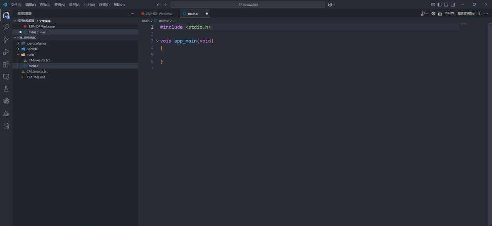Open the 文件(F) menu

(x=16, y=5)
